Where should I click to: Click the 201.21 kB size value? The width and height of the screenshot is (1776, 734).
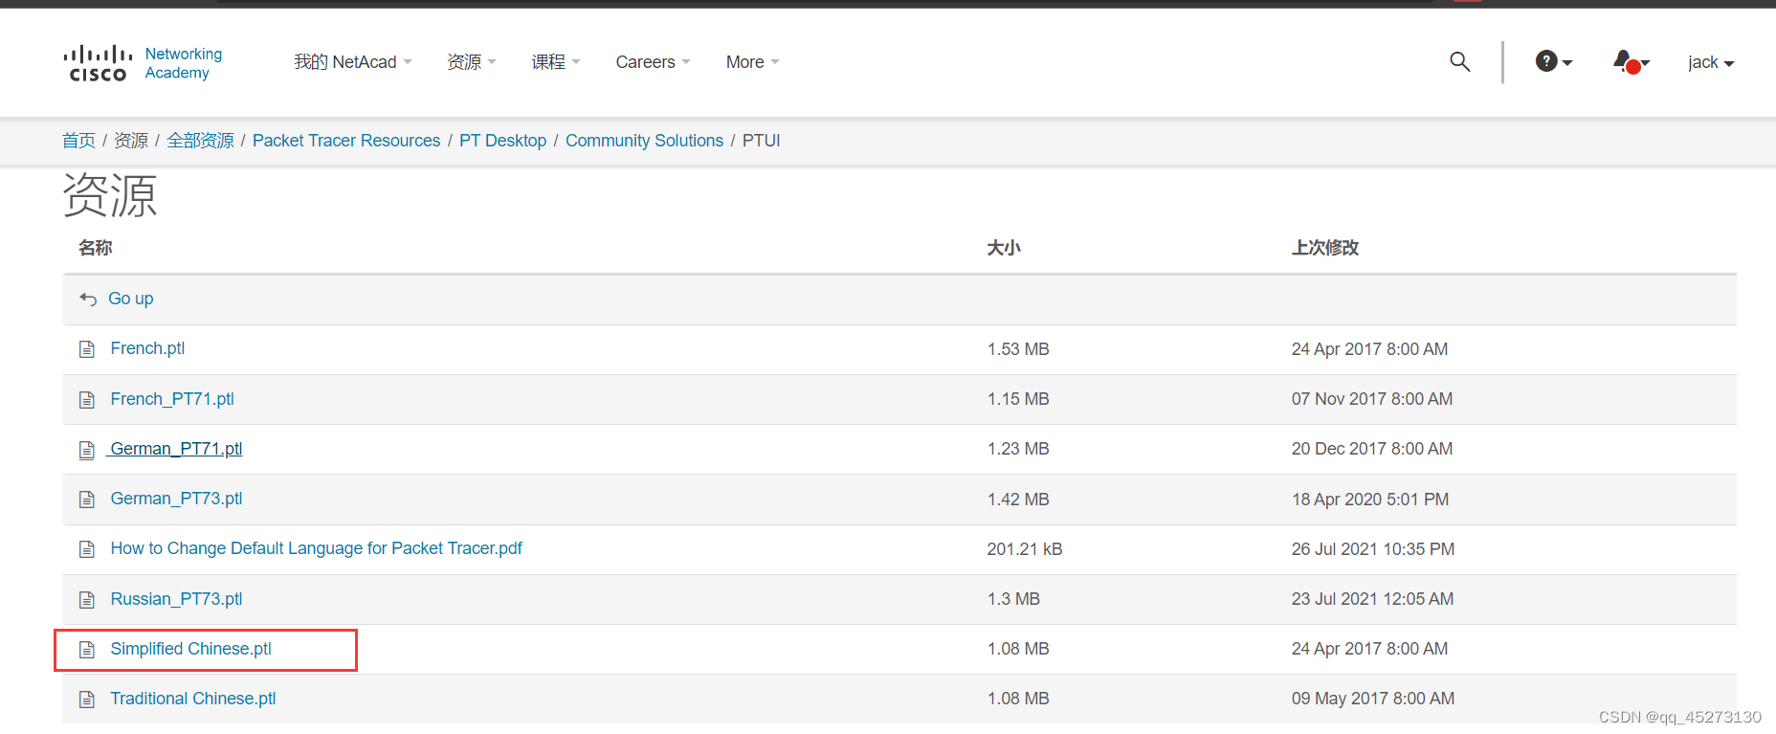point(1025,549)
